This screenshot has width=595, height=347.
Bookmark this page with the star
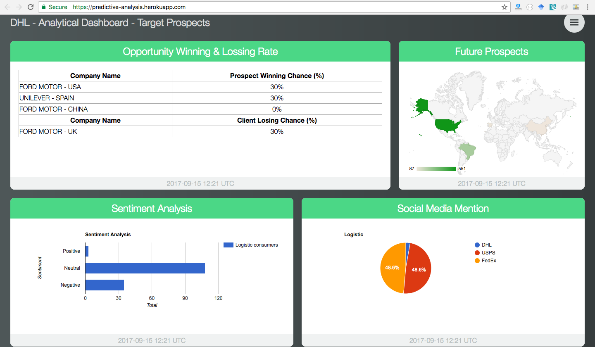coord(504,7)
